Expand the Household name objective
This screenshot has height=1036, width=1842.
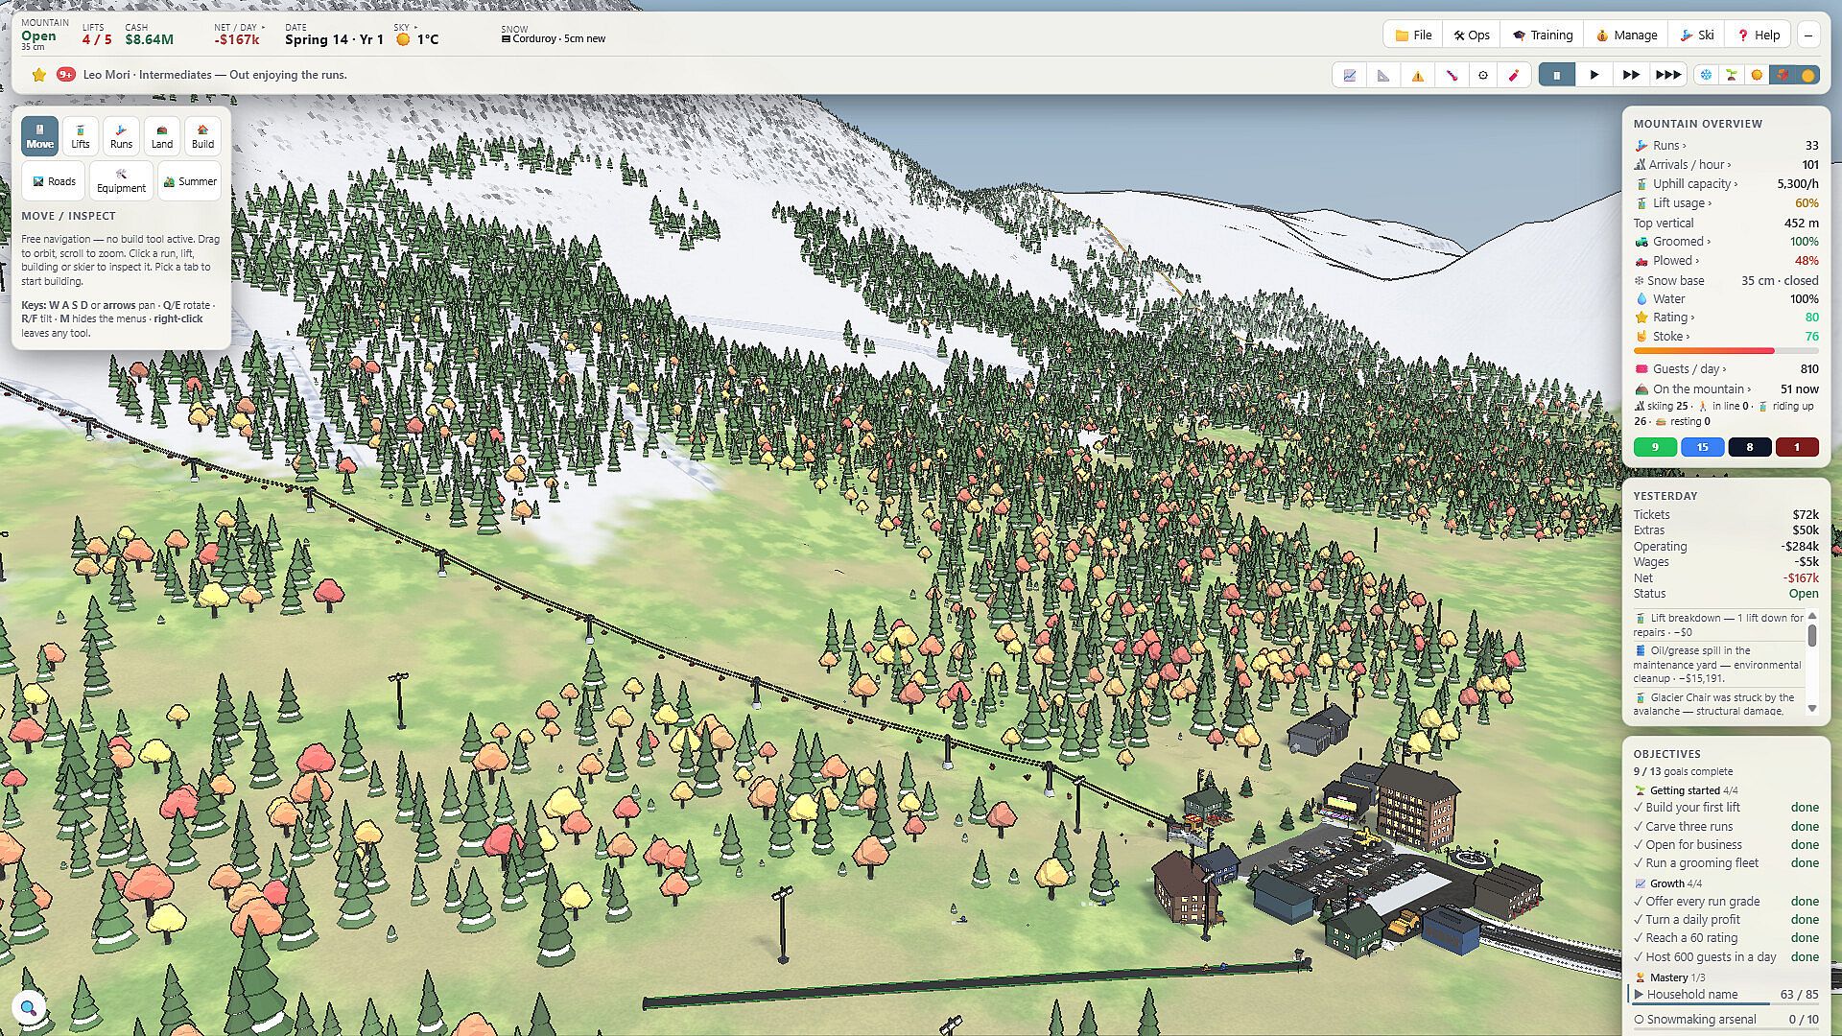(1726, 995)
